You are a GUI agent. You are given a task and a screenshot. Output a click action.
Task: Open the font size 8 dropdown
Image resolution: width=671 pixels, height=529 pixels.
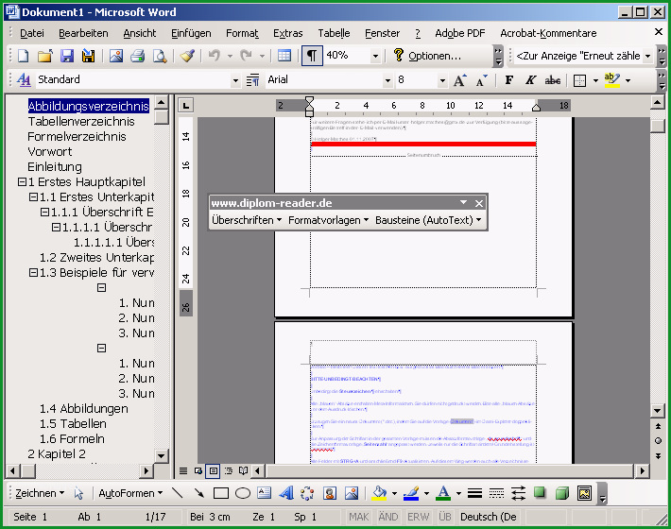pyautogui.click(x=442, y=80)
